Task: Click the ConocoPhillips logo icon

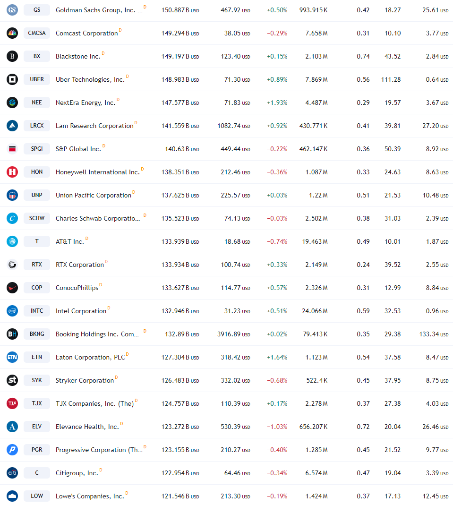Action: point(12,288)
